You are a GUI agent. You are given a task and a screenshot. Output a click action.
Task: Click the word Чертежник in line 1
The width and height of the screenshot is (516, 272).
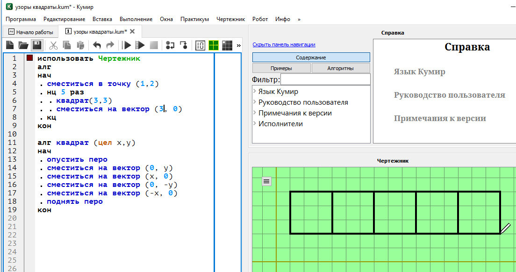click(119, 58)
